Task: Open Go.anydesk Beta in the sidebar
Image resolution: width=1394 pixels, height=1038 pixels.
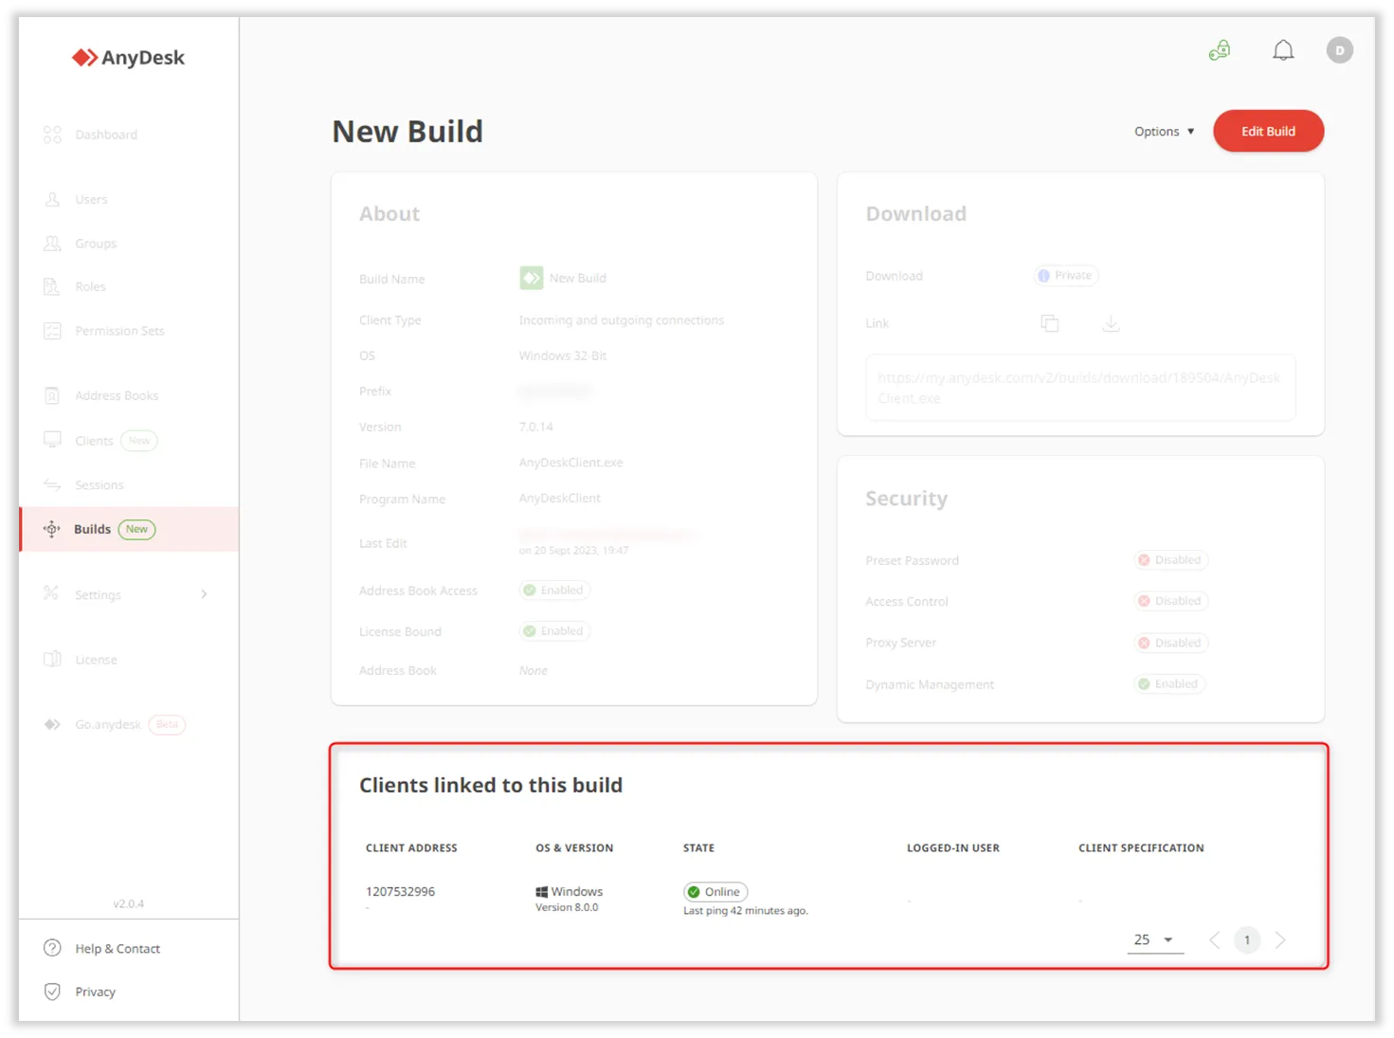Action: [108, 724]
